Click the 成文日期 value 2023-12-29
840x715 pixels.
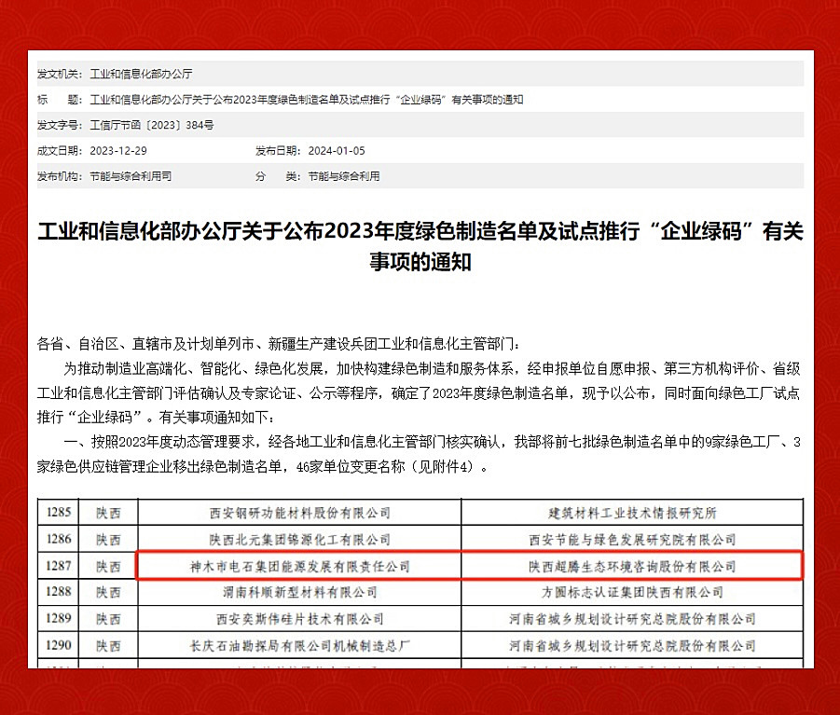coord(117,150)
